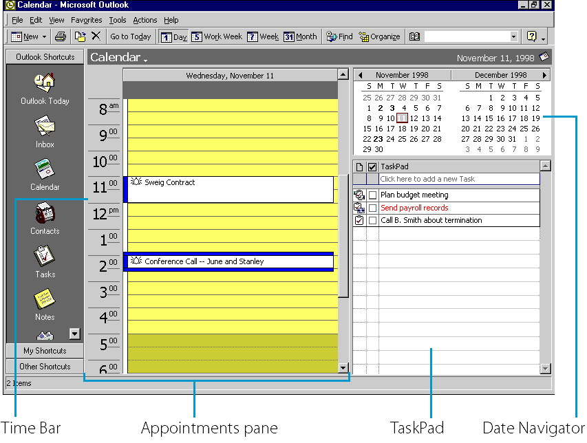Click the appointments pane scroll up arrow
This screenshot has height=443, width=587.
pos(343,74)
